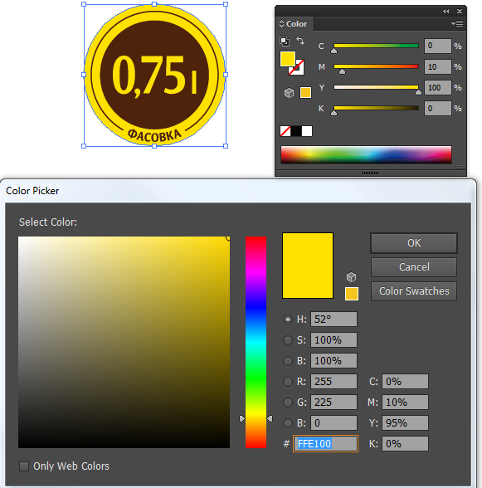The height and width of the screenshot is (488, 482).
Task: Click the Cyan slider track
Action: tap(376, 46)
